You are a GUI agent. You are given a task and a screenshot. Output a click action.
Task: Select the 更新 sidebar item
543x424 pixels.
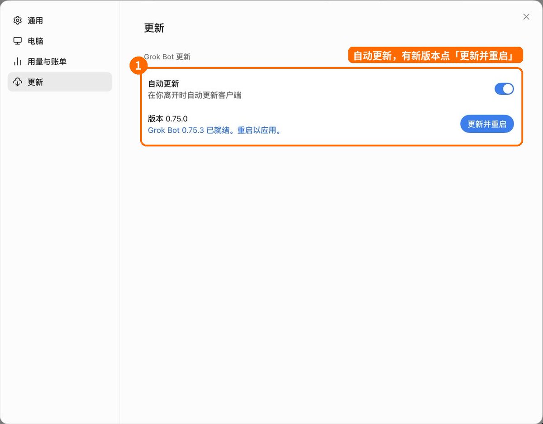coord(60,82)
